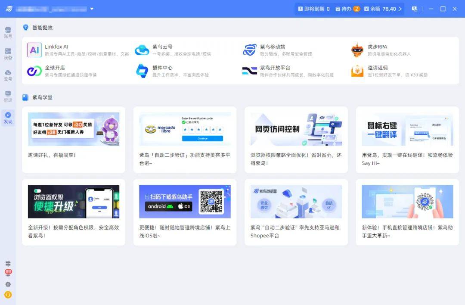The image size is (465, 305).
Task: Open the phone QR scanning thumbnail
Action: [x=407, y=202]
